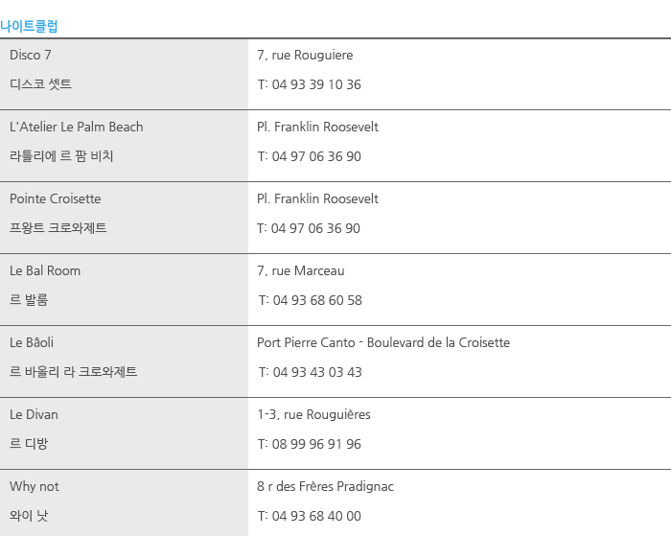Click the Why not venue name

click(35, 487)
